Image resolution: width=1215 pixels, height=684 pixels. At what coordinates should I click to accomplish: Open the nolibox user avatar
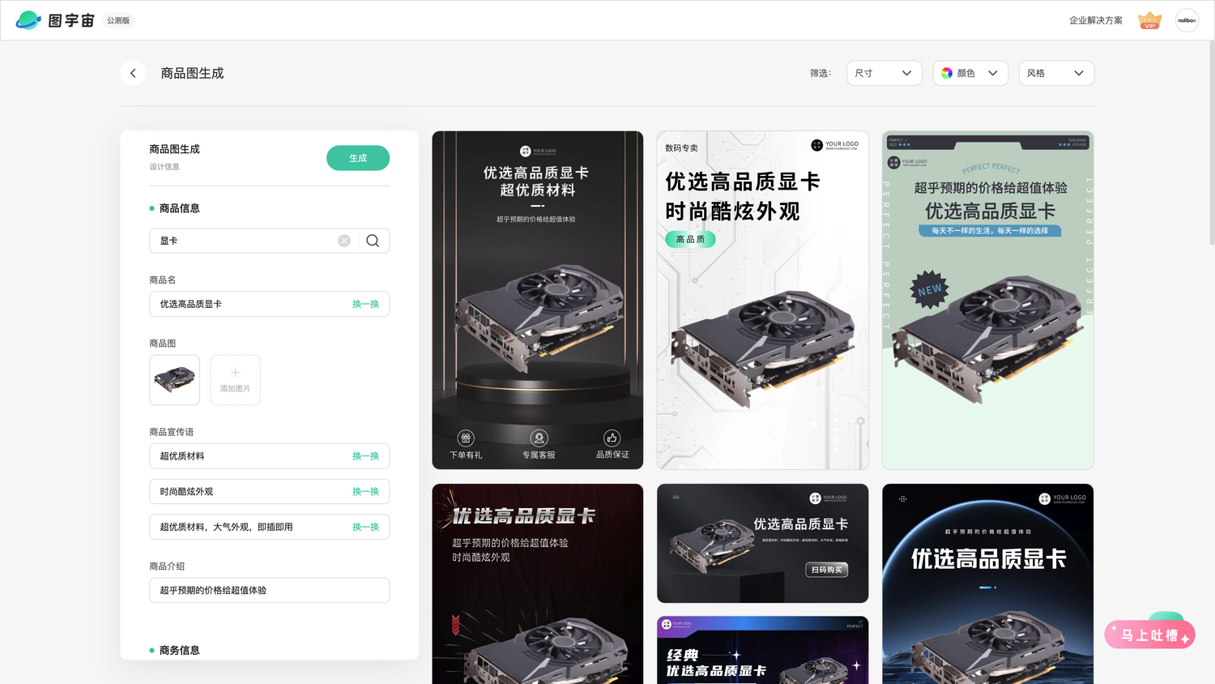coord(1187,20)
